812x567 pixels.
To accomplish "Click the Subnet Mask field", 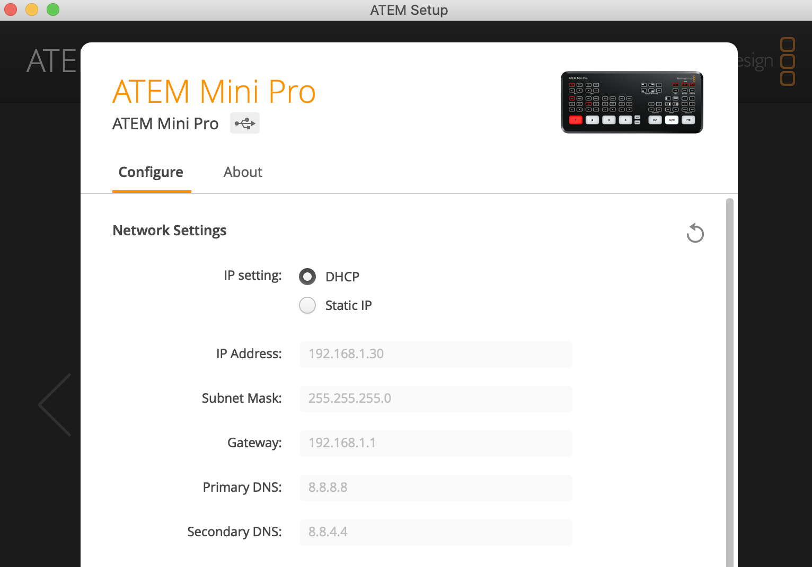I will click(x=436, y=398).
